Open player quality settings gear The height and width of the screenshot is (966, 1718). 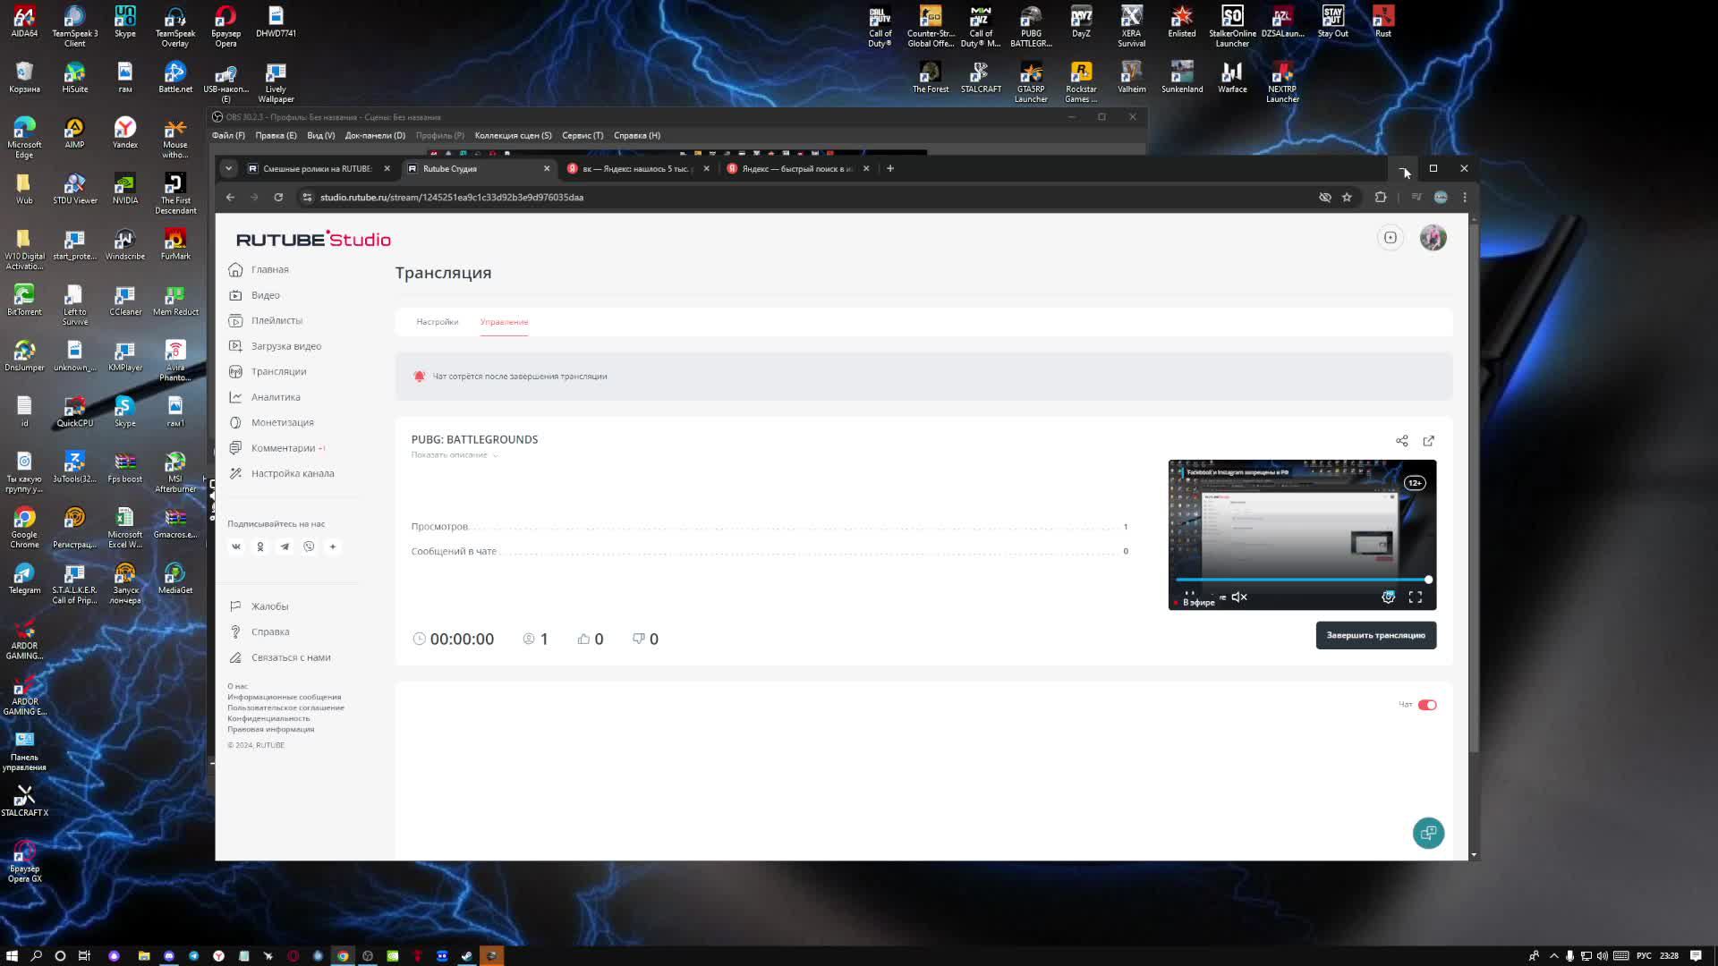click(1388, 597)
